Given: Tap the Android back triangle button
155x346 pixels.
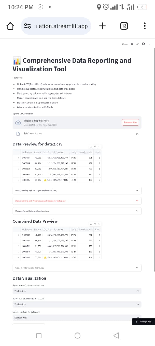Looking at the screenshot, I should pos(116,335).
